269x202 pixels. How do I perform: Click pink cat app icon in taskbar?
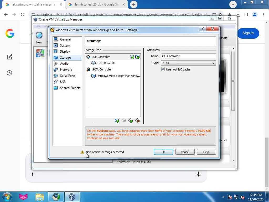coord(23,197)
